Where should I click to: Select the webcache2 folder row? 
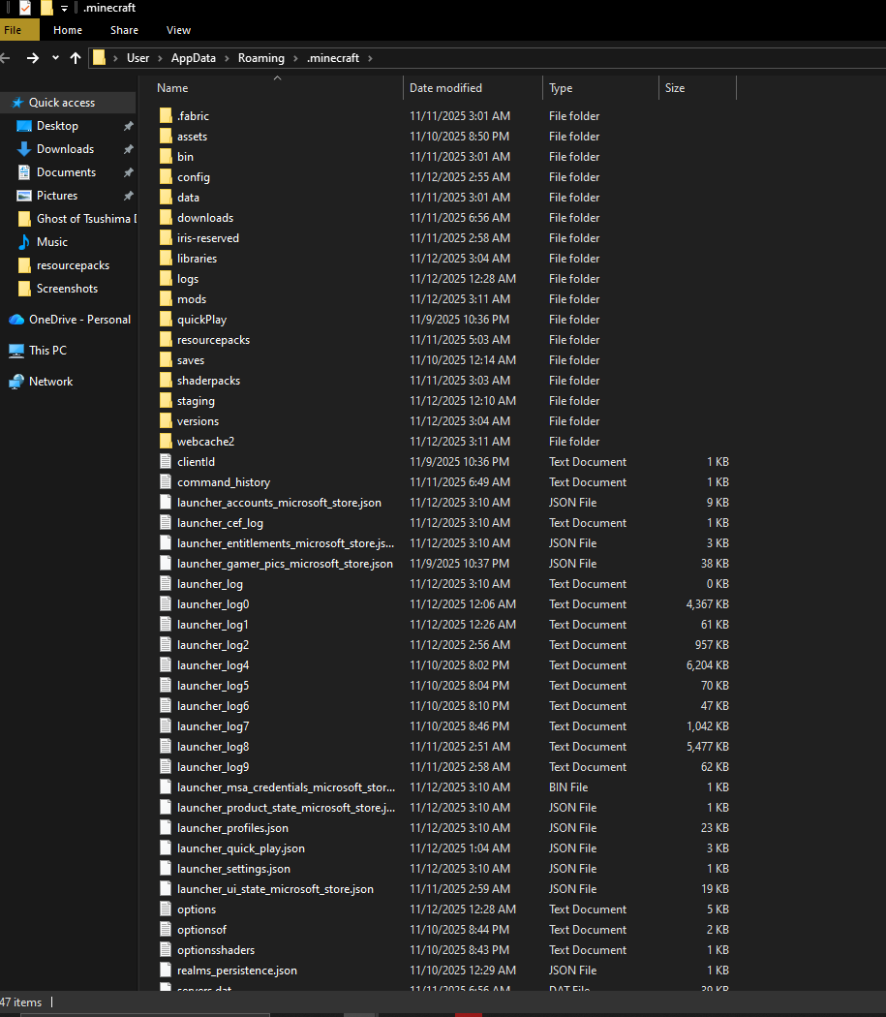click(x=446, y=442)
